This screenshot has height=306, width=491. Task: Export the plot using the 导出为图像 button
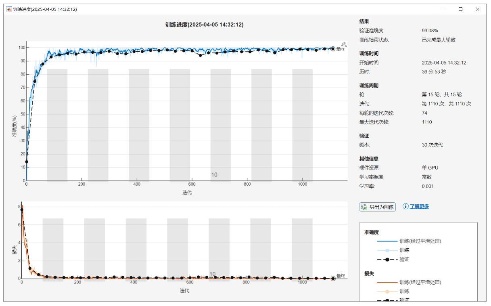(x=378, y=207)
